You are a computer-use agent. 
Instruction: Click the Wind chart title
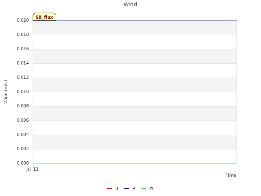coord(130,4)
